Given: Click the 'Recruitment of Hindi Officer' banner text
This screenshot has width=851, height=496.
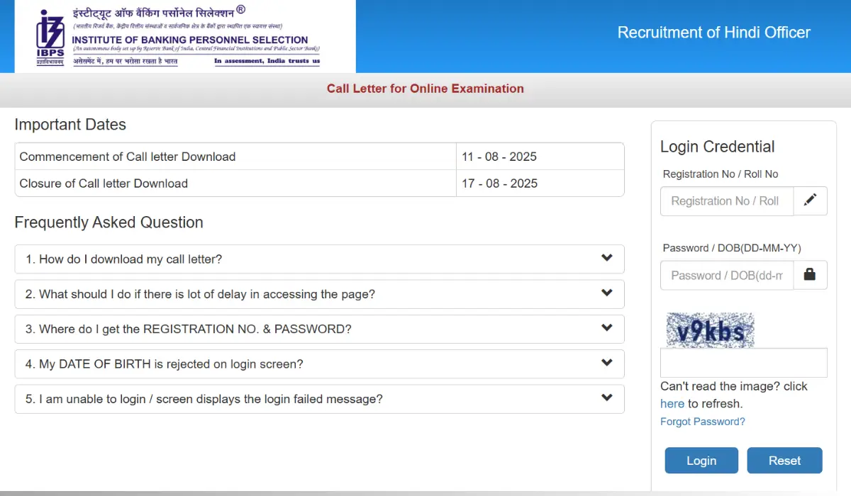Looking at the screenshot, I should (x=713, y=32).
